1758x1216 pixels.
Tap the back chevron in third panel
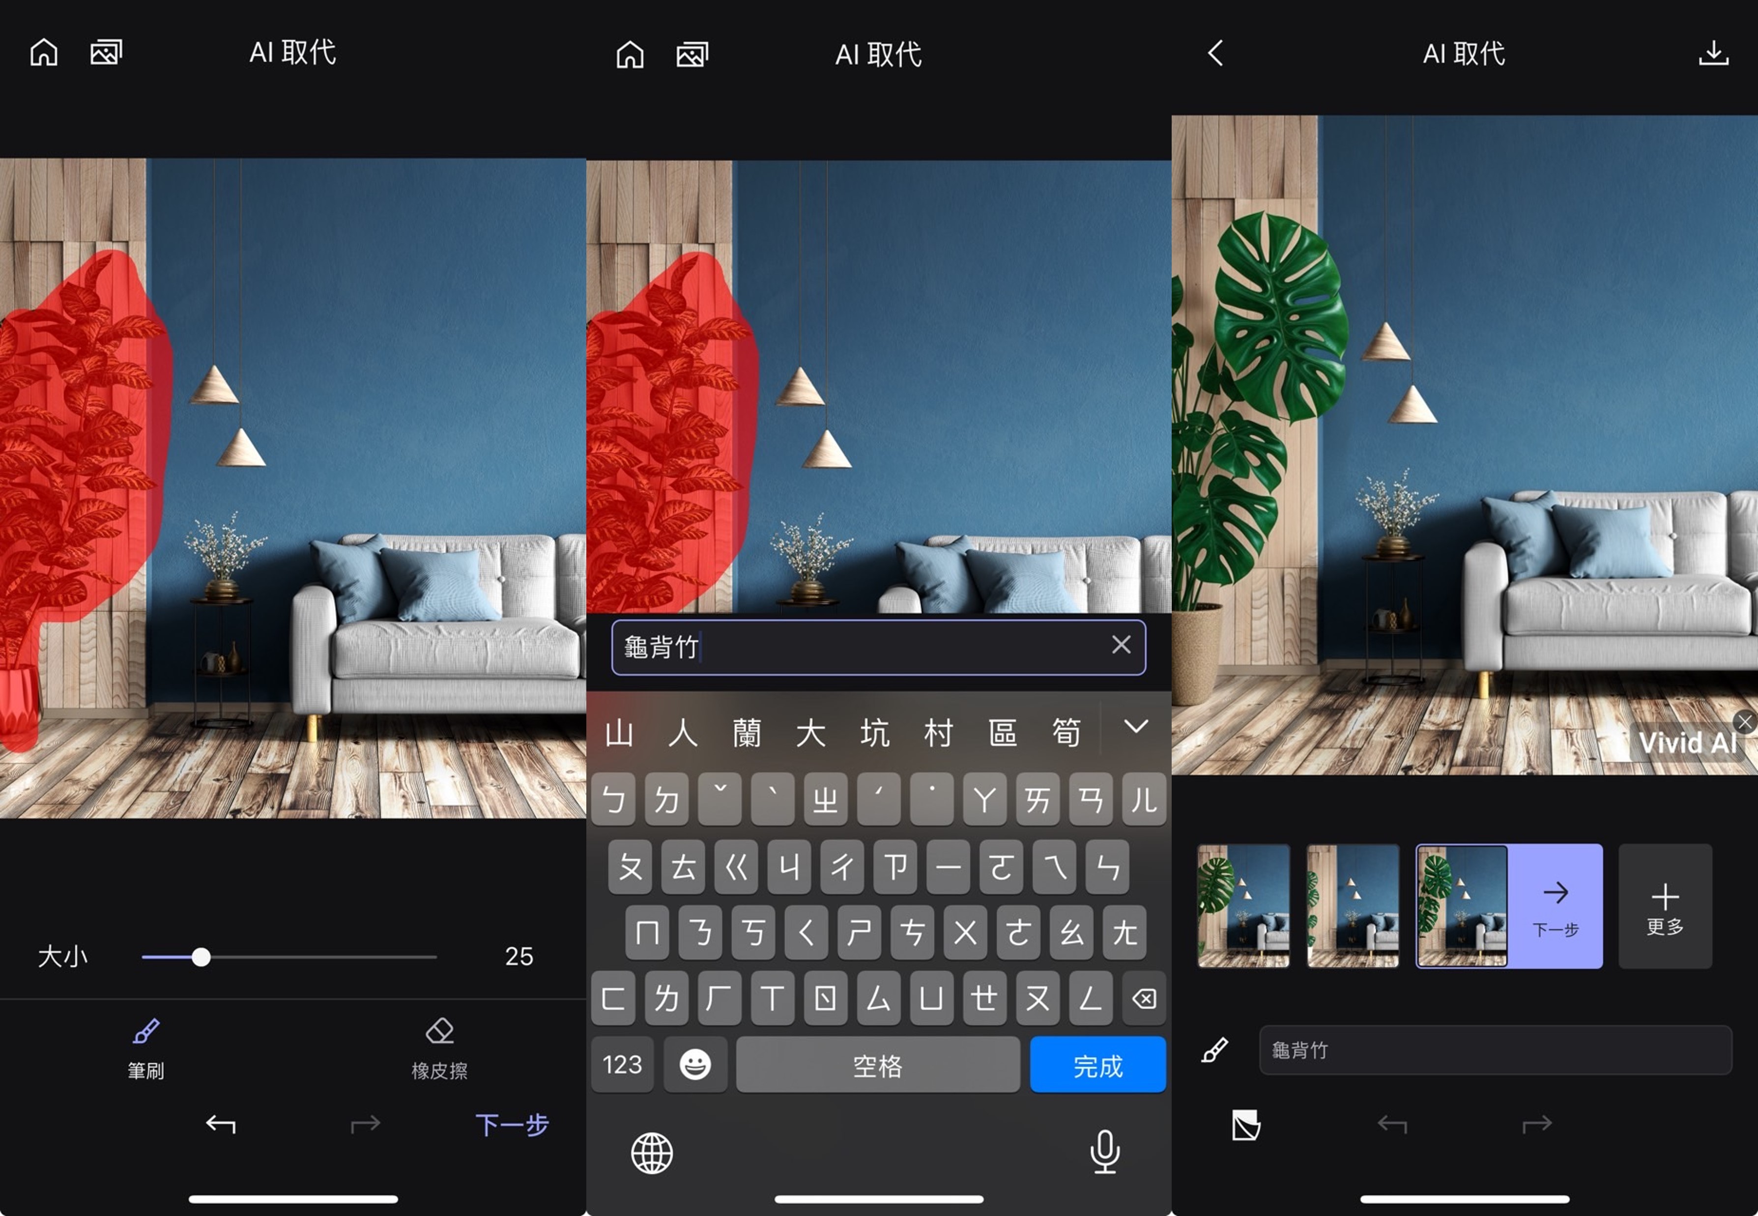click(1214, 54)
